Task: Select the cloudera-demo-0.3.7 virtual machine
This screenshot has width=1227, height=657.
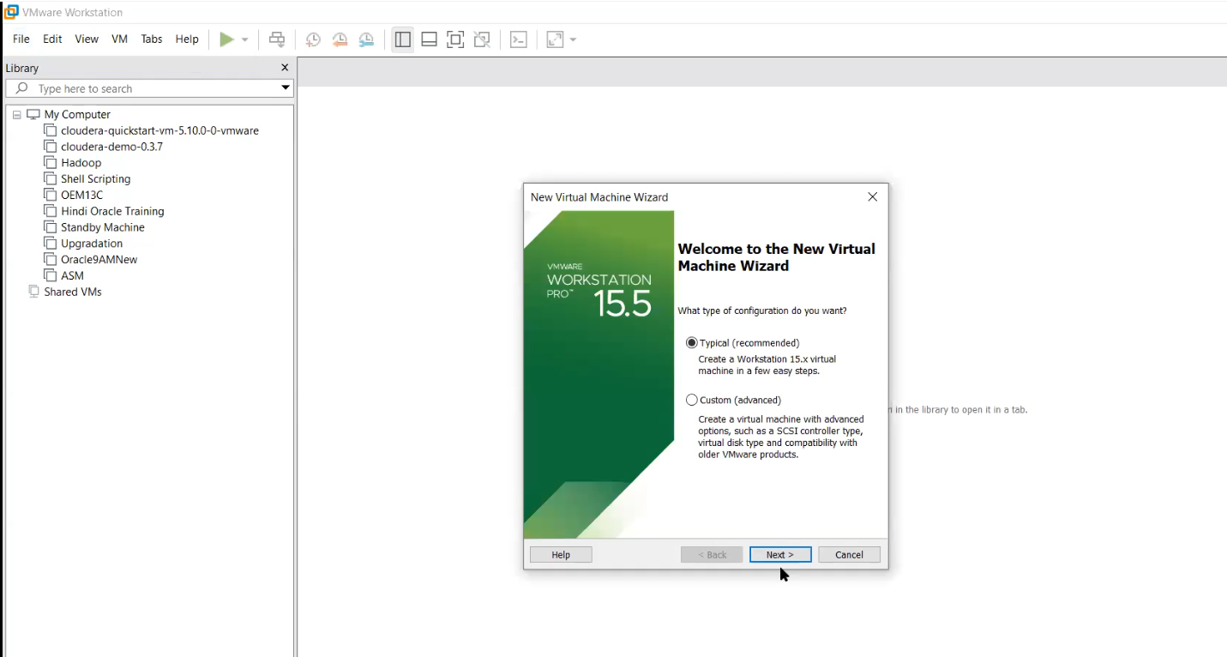Action: click(111, 147)
